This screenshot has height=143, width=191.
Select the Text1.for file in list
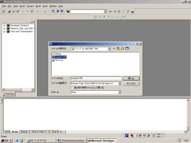point(58,60)
